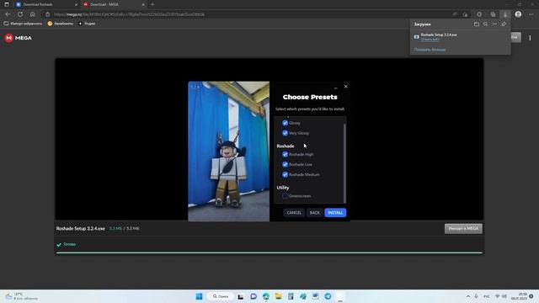Image resolution: width=539 pixels, height=303 pixels.
Task: Click the Roshade character preview image
Action: 228,151
